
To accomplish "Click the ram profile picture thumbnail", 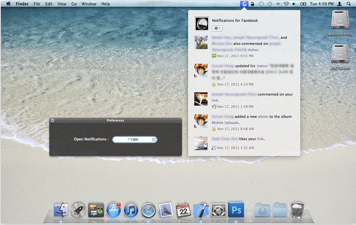I will (201, 42).
